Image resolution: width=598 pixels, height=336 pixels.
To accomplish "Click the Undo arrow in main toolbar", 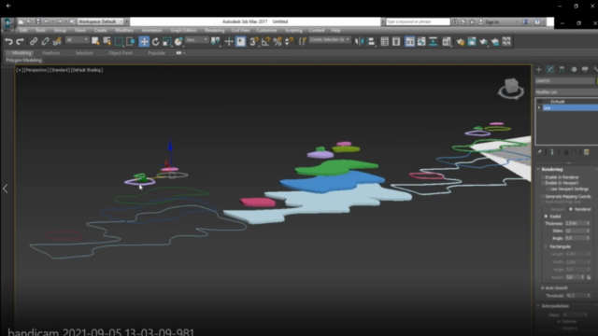I will coord(8,41).
